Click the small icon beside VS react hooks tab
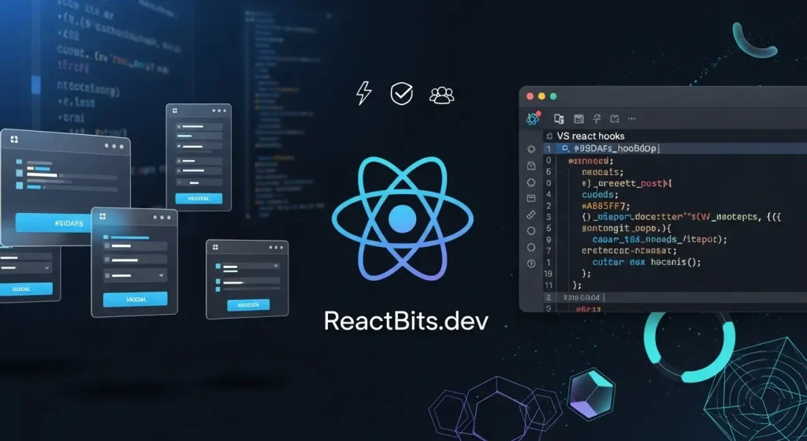Screen dimensions: 807x441 [549, 136]
